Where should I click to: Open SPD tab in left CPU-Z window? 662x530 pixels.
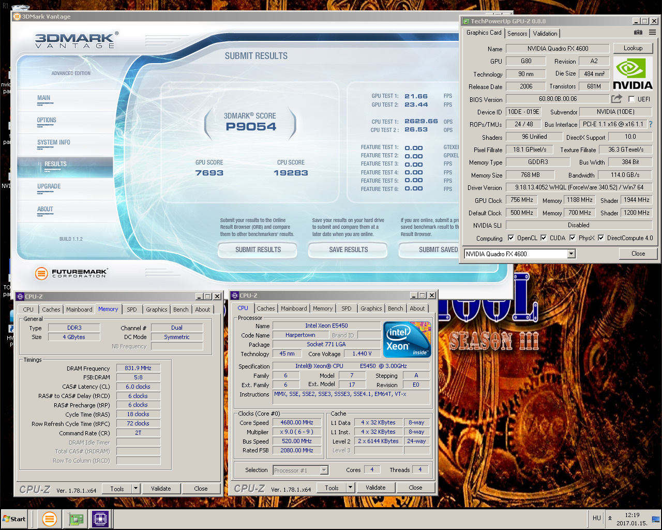tap(132, 310)
